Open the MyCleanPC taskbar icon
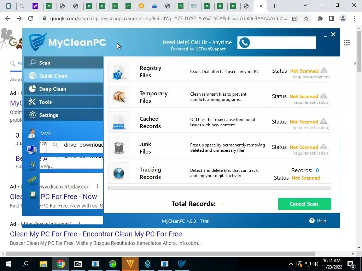 coord(182,264)
